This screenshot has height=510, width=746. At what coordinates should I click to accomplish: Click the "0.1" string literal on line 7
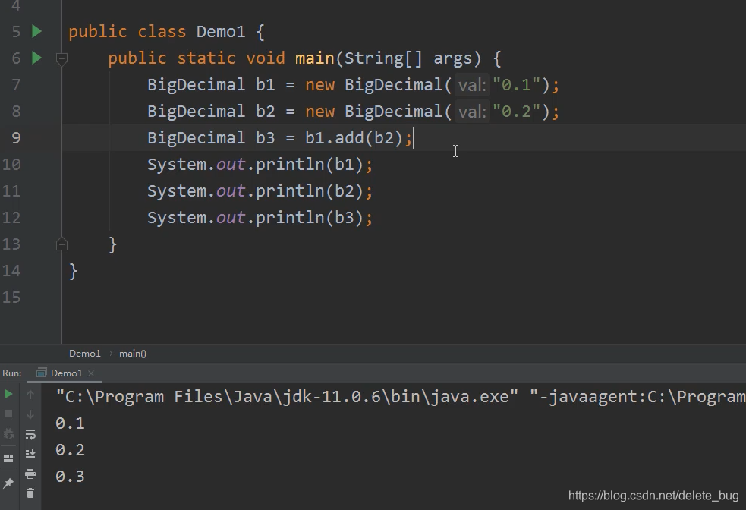tap(516, 85)
